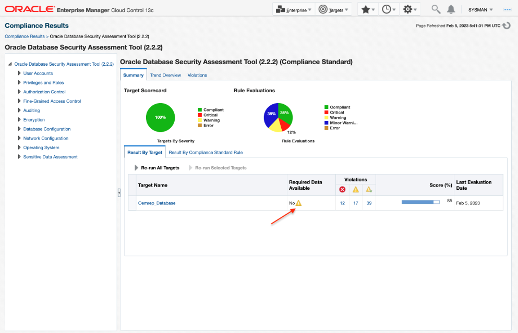Expand the Database Configuration node

click(x=19, y=129)
